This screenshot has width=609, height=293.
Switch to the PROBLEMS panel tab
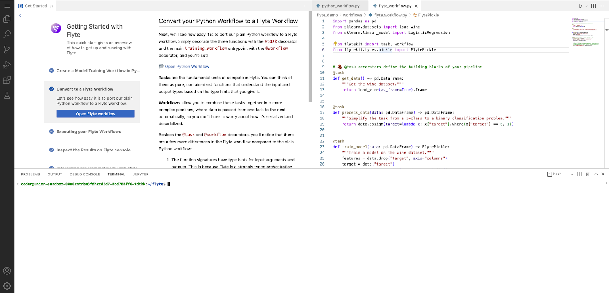30,174
